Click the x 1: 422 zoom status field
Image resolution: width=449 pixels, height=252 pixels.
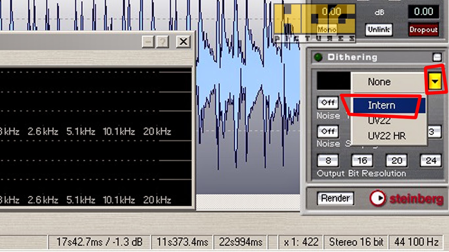point(300,242)
